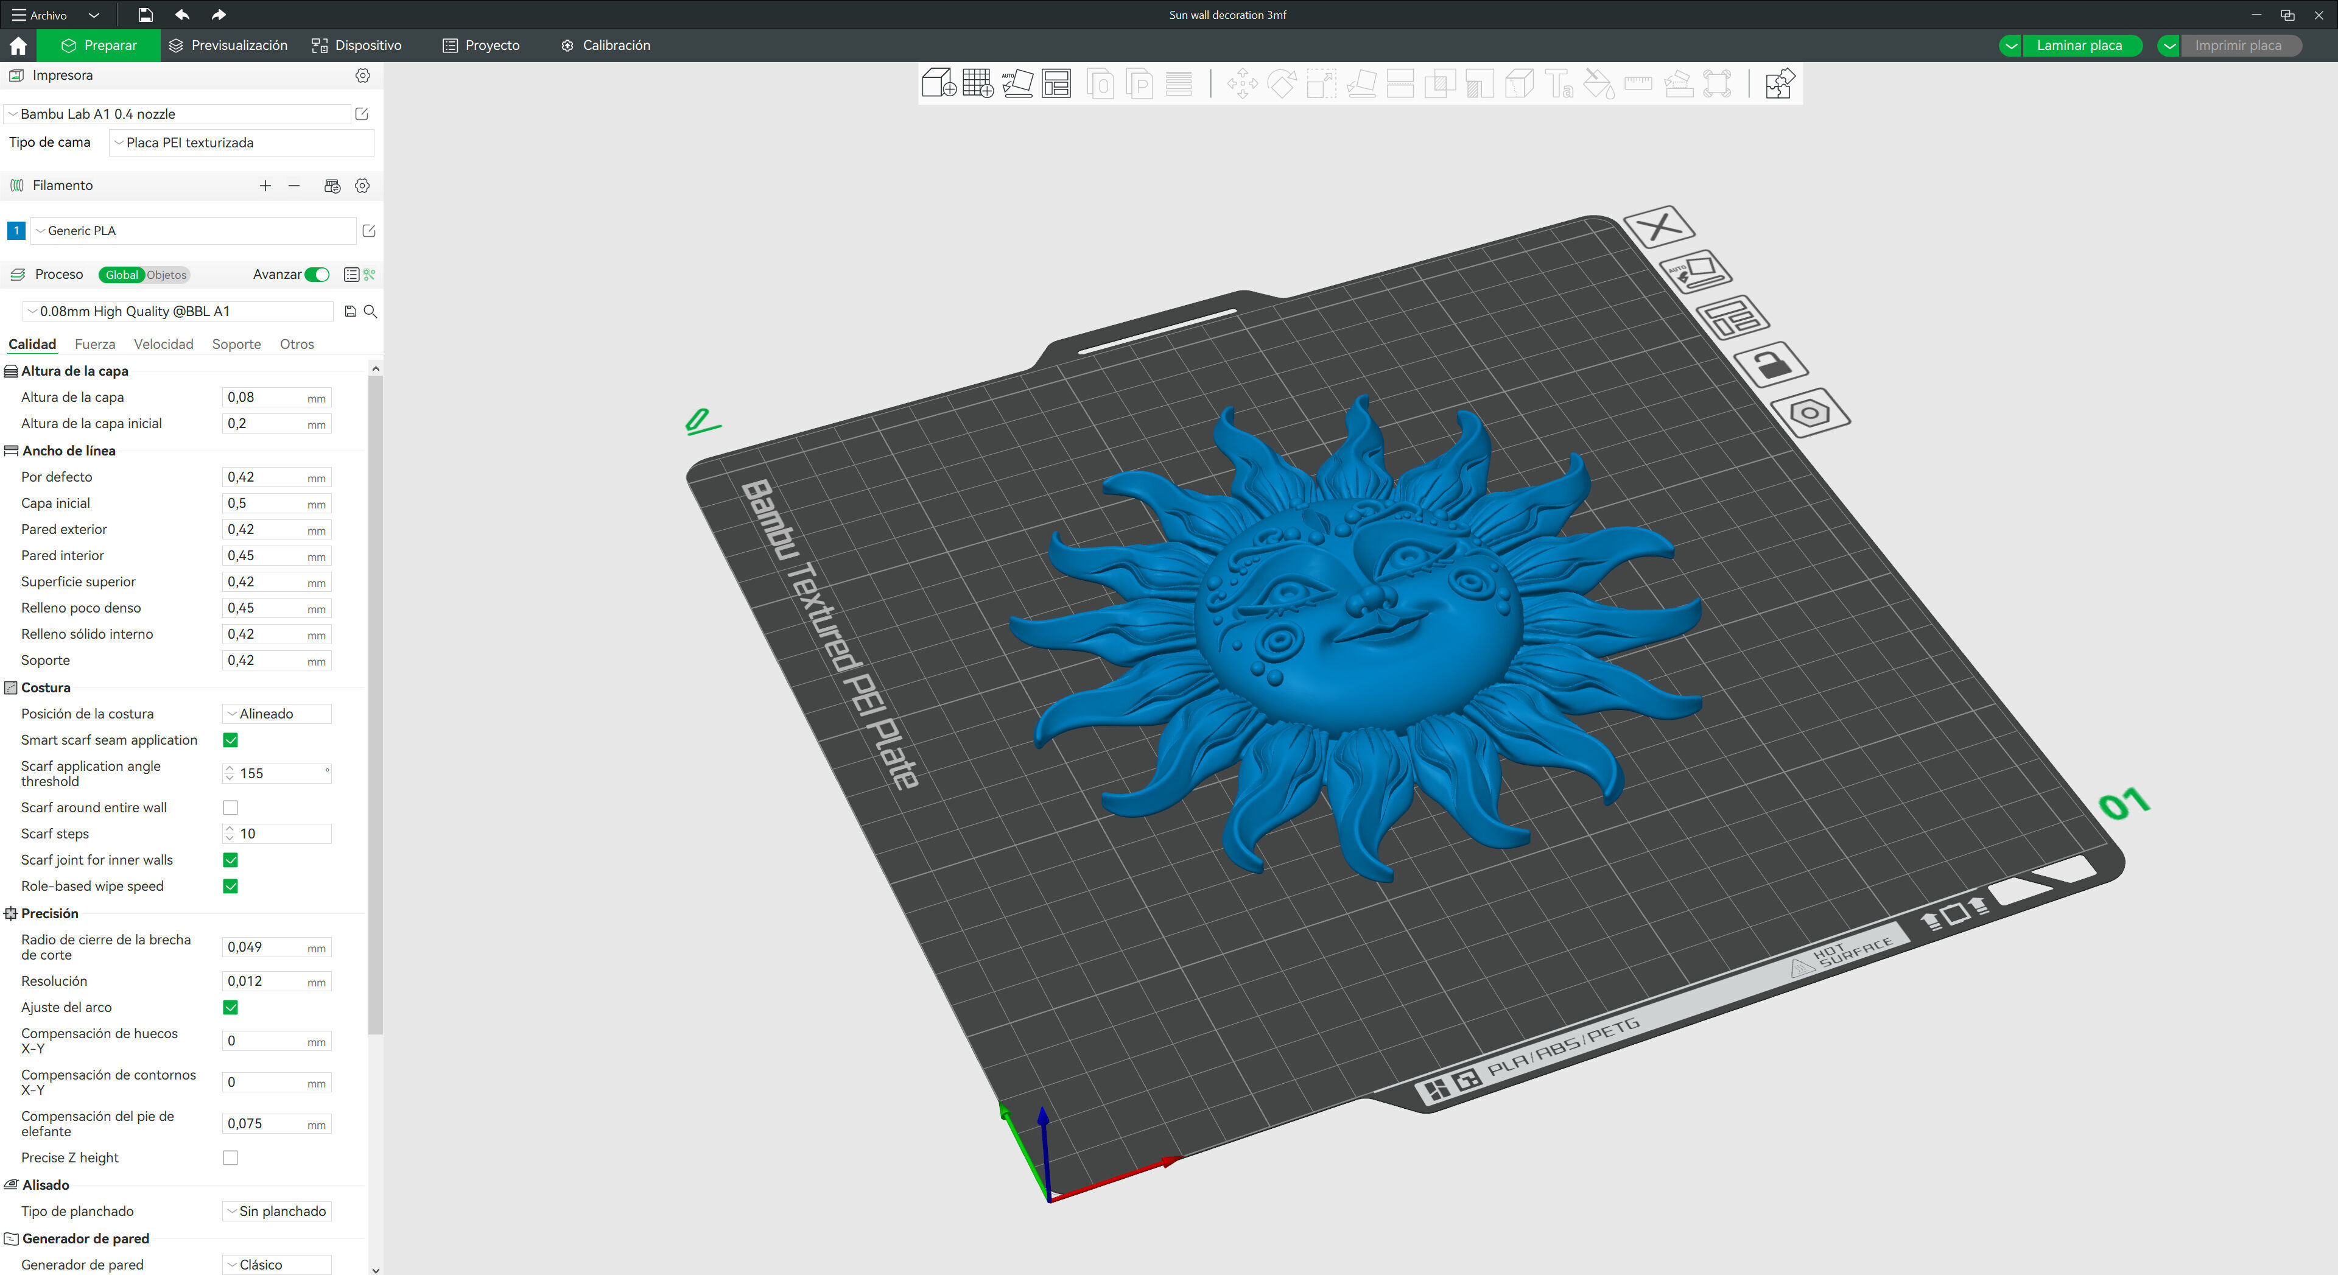The image size is (2338, 1275).
Task: Open the Generic PLA filament dropdown
Action: pyautogui.click(x=194, y=231)
